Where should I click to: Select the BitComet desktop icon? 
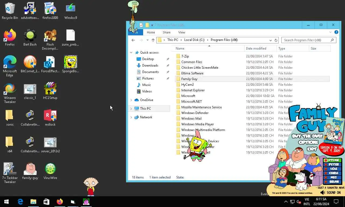[30, 64]
